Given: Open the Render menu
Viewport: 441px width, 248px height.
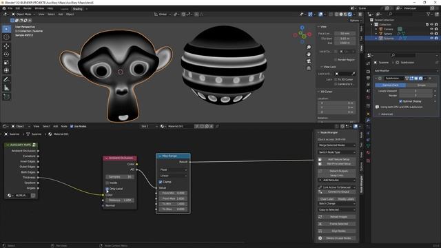Looking at the screenshot, I should [x=28, y=8].
